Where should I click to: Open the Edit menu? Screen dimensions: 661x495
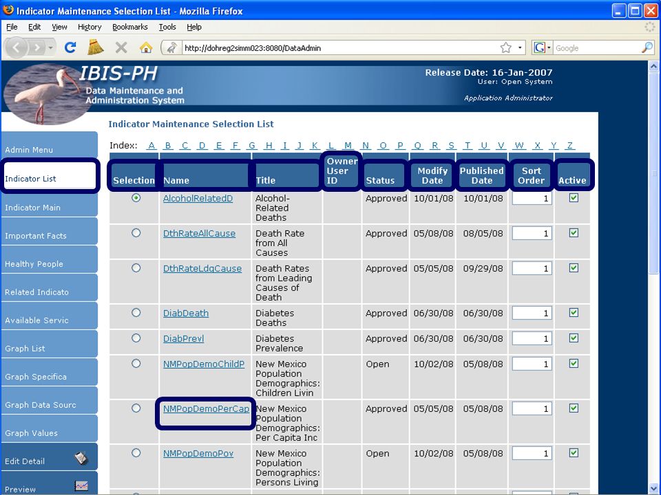pyautogui.click(x=34, y=27)
